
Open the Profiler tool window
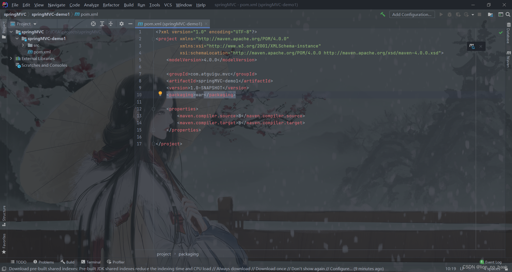click(x=116, y=262)
